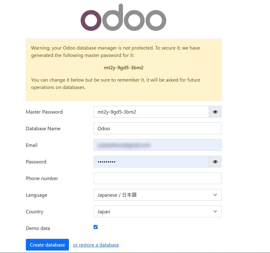Image resolution: width=270 pixels, height=253 pixels.
Task: Reveal the user Password with eye icon
Action: 215,162
